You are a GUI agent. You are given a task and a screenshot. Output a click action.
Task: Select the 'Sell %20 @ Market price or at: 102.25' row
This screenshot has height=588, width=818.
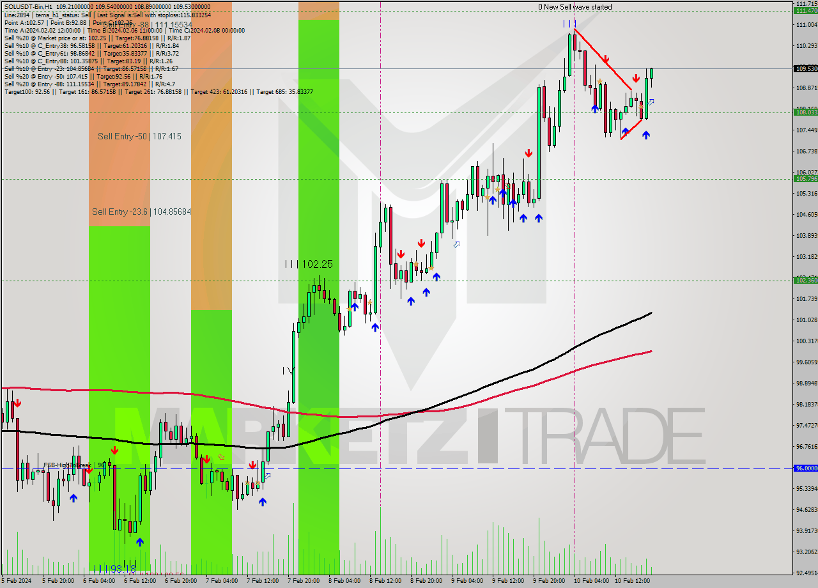(x=98, y=38)
